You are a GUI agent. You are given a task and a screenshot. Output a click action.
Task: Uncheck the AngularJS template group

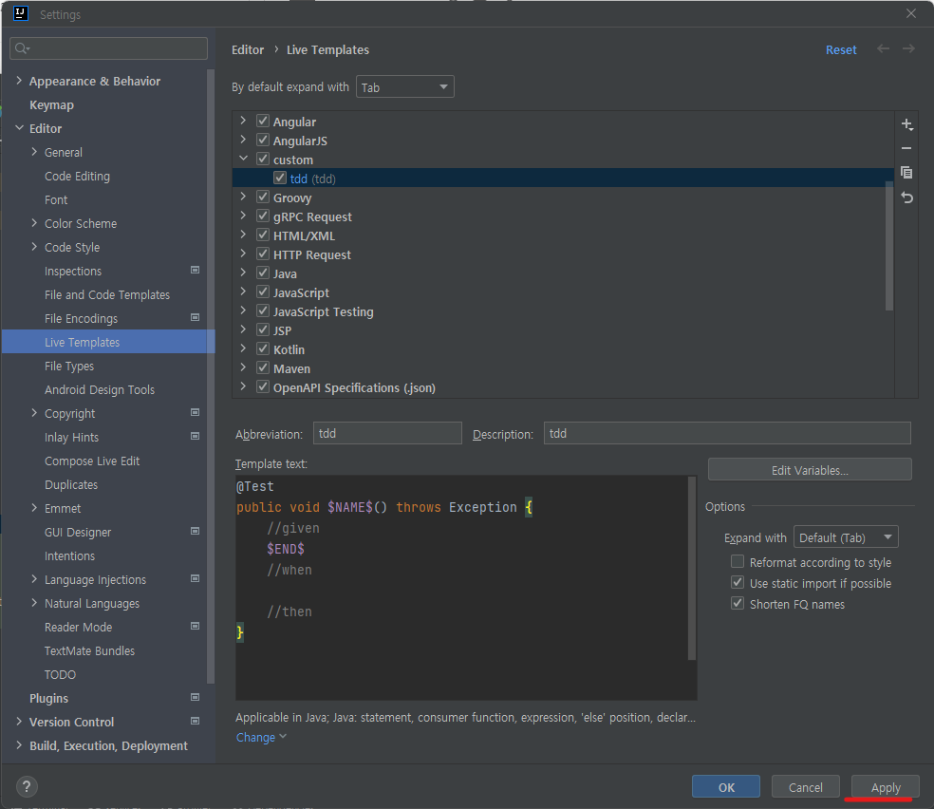tap(263, 140)
